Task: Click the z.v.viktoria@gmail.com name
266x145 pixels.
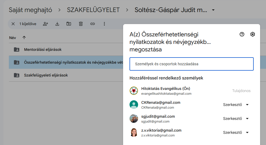Action: (161, 130)
